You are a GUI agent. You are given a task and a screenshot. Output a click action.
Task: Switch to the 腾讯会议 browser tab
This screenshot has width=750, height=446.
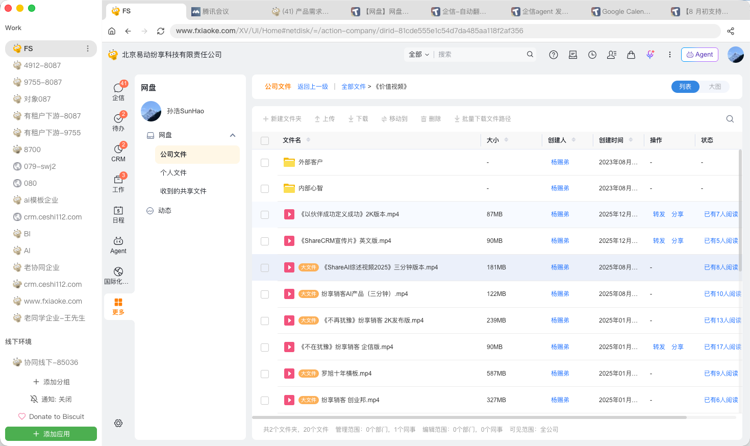tap(227, 11)
